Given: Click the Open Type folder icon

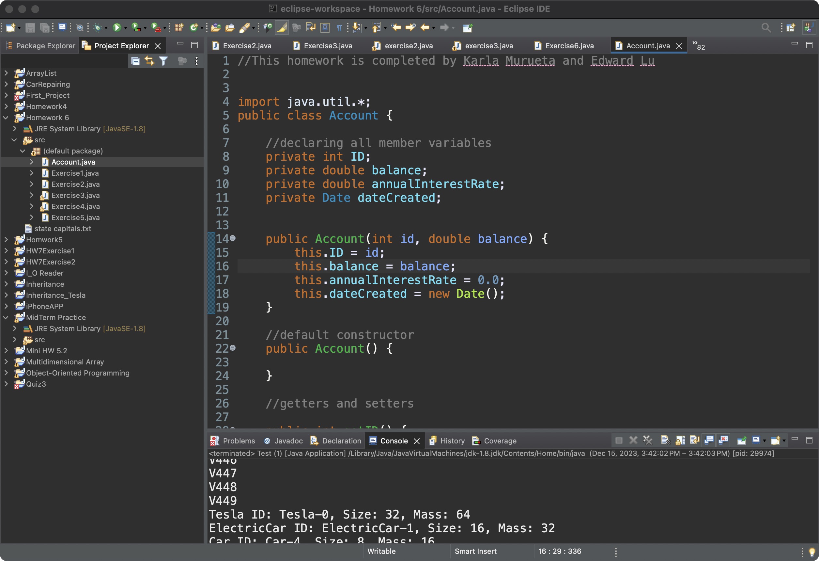Looking at the screenshot, I should tap(216, 27).
